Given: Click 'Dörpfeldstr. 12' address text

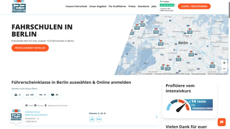Looking at the screenshot, I should click(x=32, y=118).
